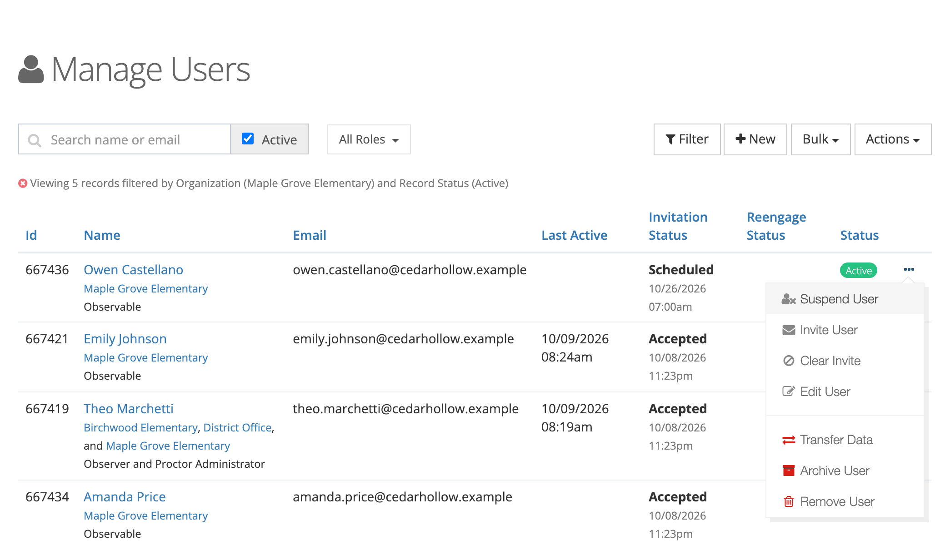Open the three-dots menu for Owen Castellano
950x545 pixels.
[x=909, y=270]
